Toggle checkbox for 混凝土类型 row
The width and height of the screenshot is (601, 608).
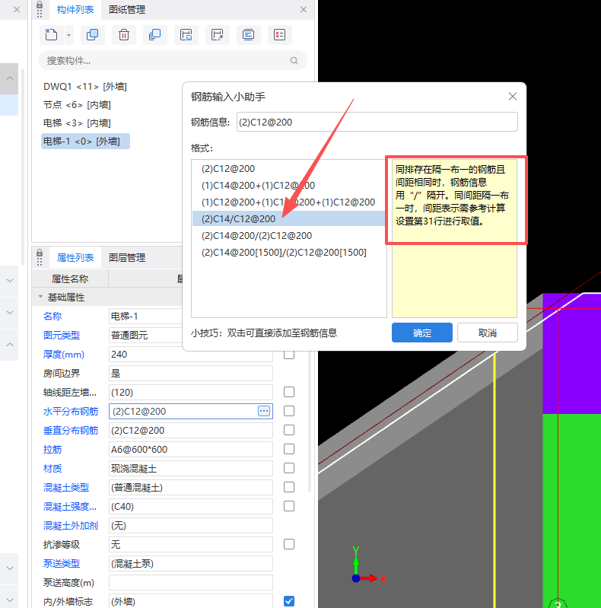pyautogui.click(x=289, y=487)
